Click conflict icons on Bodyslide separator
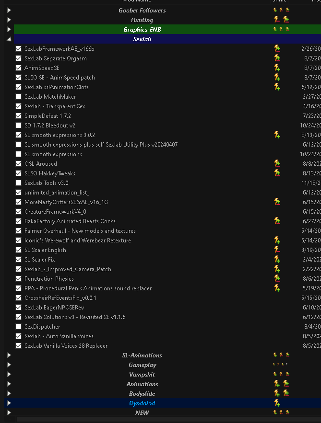Screen dimensions: 321x423 point(281,393)
